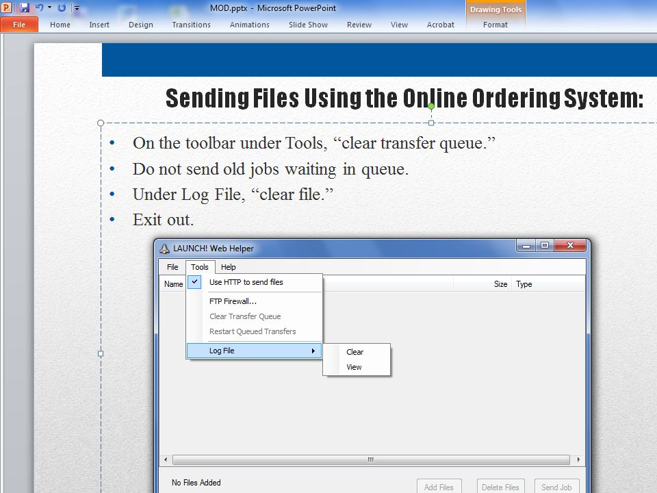Click the Type column header
This screenshot has width=657, height=493.
coord(548,284)
